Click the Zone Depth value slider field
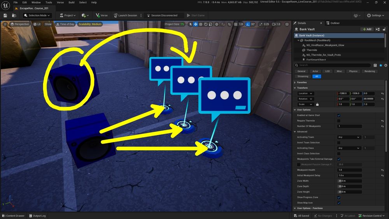 coord(350,186)
